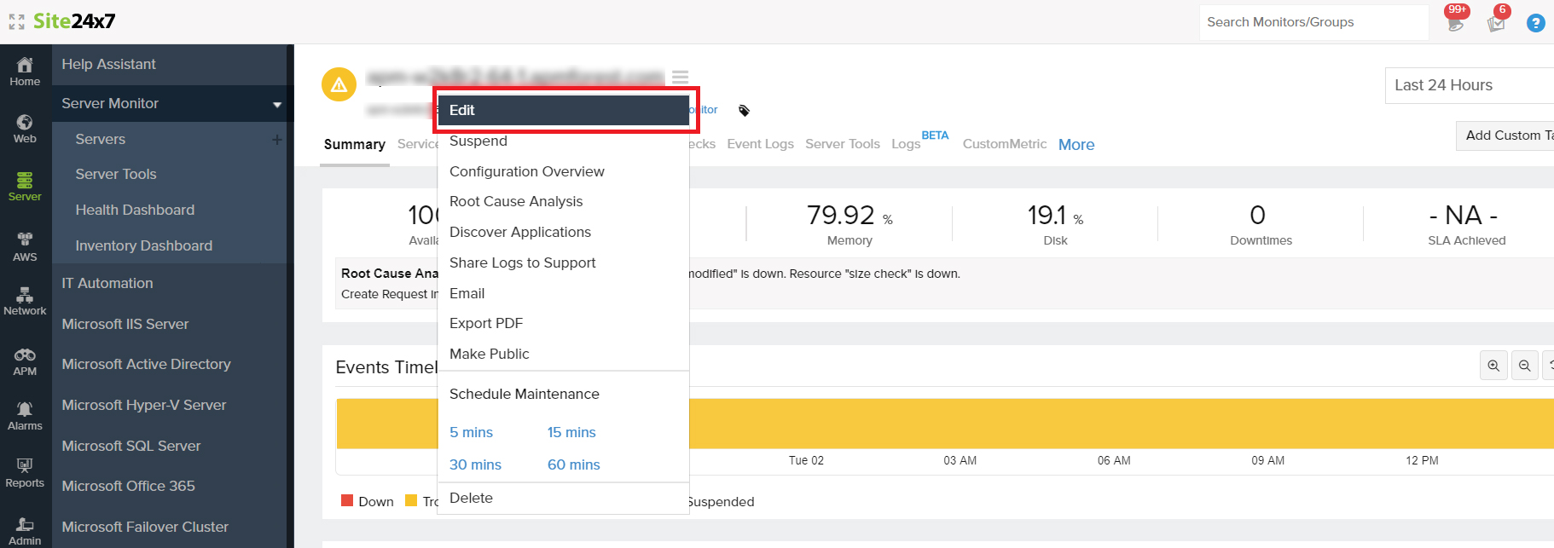Schedule maintenance for 60 mins
Screen dimensions: 1554x548
(574, 464)
